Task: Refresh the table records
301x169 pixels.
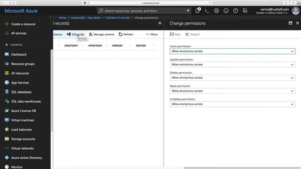Action: [126, 34]
